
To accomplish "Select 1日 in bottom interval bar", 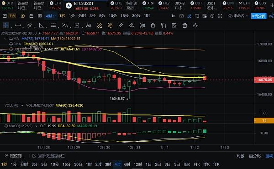I will pyautogui.click(x=148, y=164).
